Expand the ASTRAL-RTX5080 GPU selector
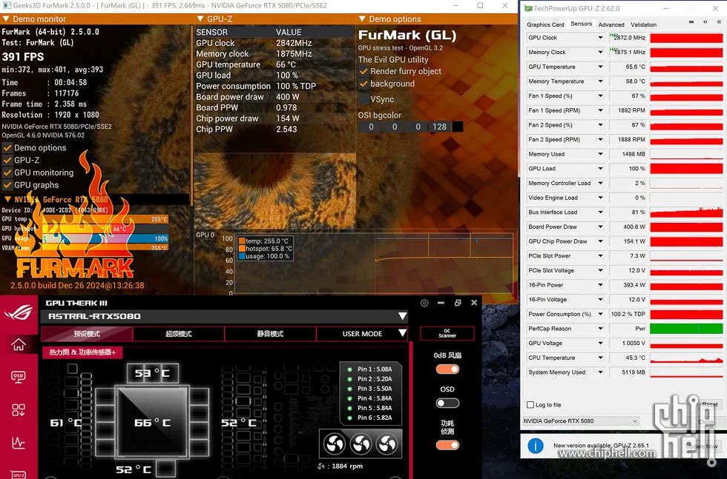This screenshot has height=479, width=727. tap(402, 317)
